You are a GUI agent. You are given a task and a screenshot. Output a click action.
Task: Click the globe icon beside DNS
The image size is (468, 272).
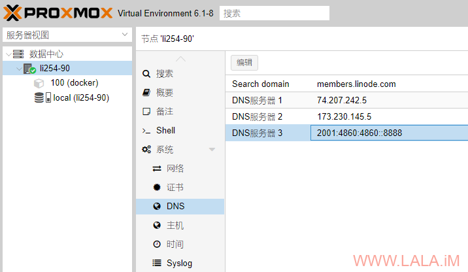point(157,207)
